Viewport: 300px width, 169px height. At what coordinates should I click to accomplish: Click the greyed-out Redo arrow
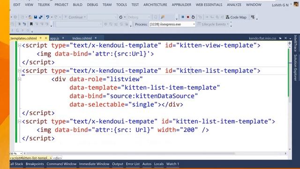pos(56,17)
